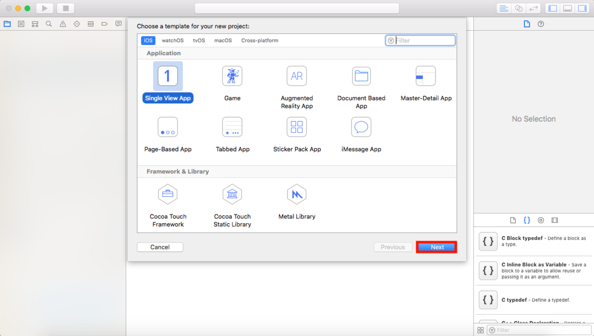Select the Document Based App template
Viewport: 594px width, 336px height.
(361, 87)
